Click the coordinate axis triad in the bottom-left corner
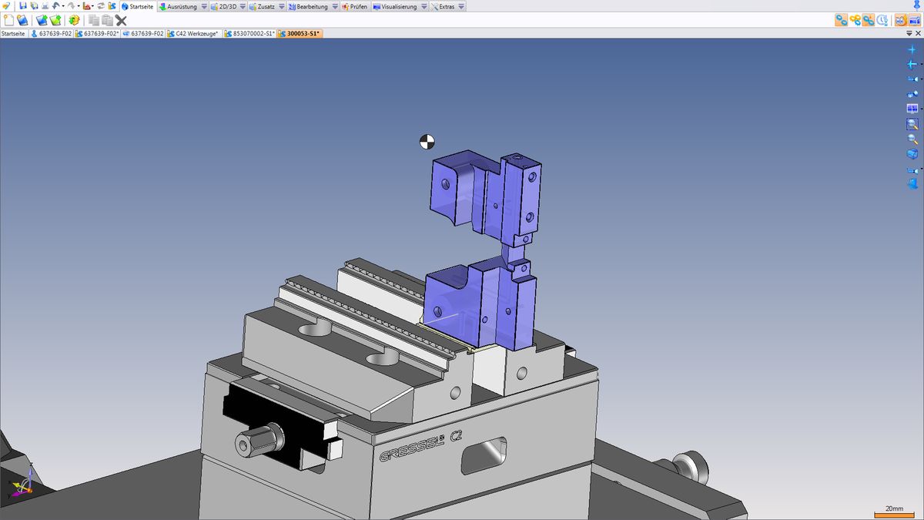Screen dimensions: 924x520 (25, 481)
